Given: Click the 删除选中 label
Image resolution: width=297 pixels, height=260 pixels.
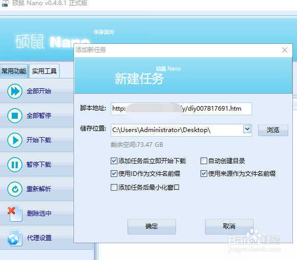Looking at the screenshot, I should 39,214.
